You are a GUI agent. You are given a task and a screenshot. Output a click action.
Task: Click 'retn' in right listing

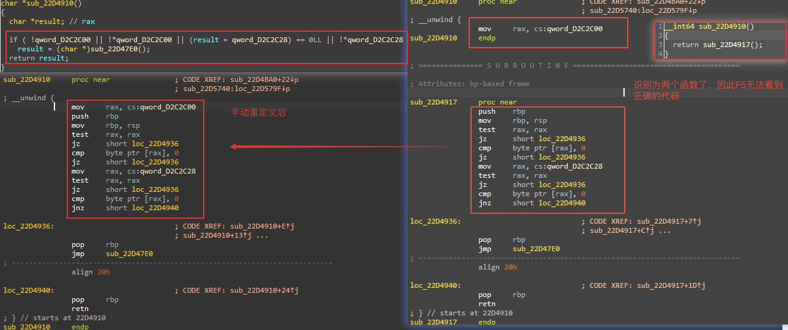click(487, 304)
